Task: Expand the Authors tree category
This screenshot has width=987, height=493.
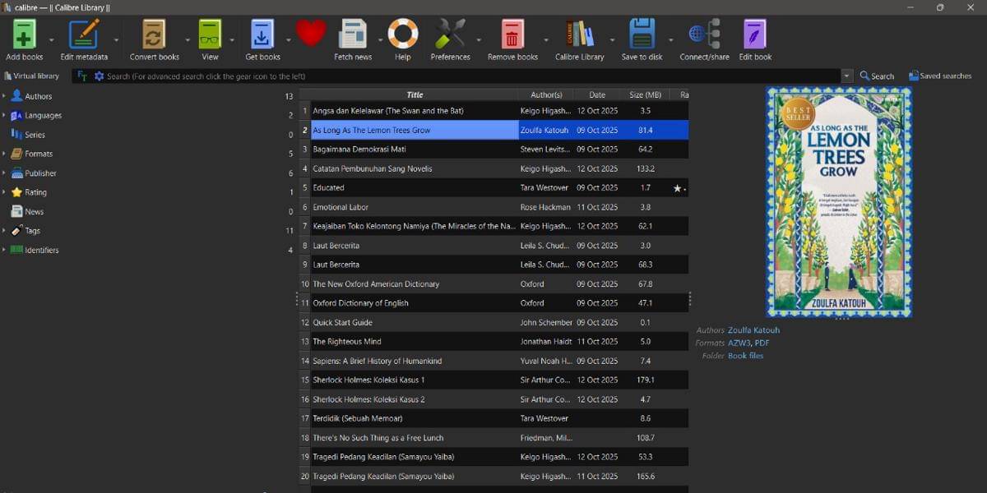Action: [4, 96]
